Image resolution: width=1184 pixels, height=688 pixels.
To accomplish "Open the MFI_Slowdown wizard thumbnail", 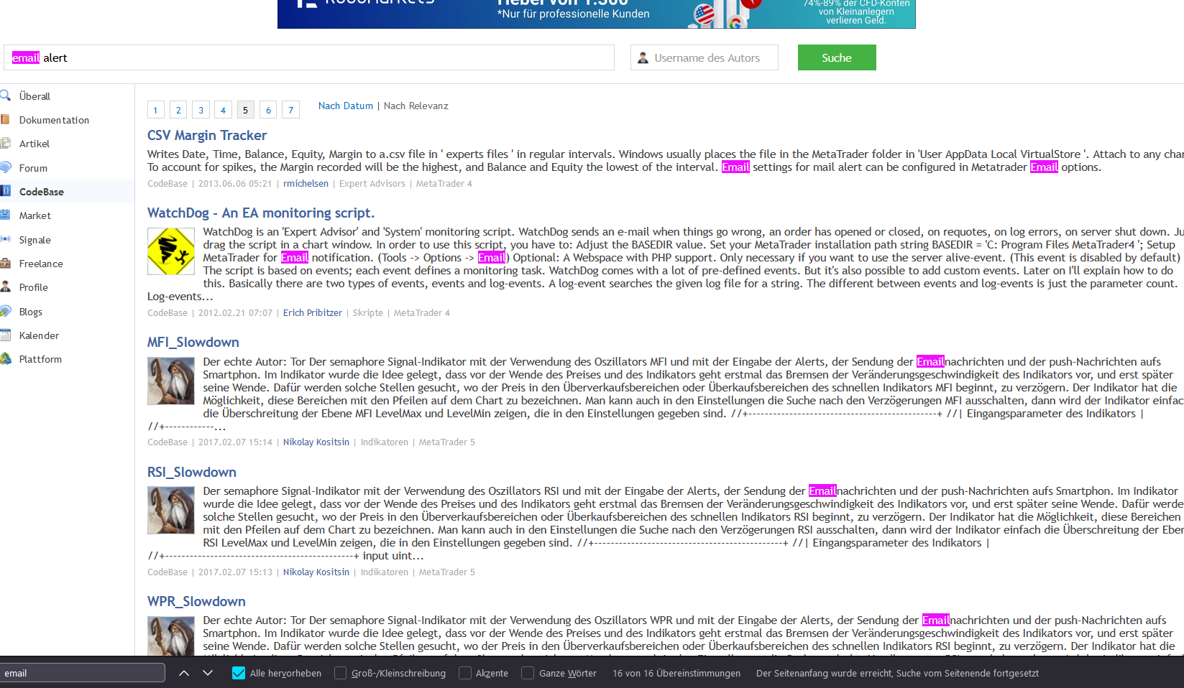I will click(171, 381).
